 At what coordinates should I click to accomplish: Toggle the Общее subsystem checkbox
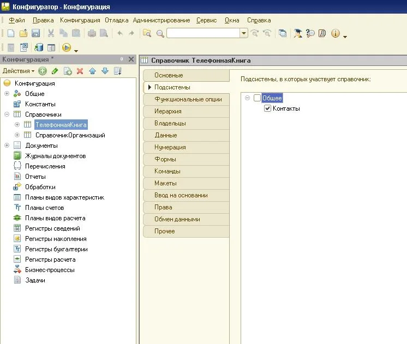coord(257,98)
